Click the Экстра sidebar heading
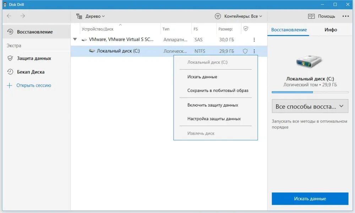 coord(14,46)
